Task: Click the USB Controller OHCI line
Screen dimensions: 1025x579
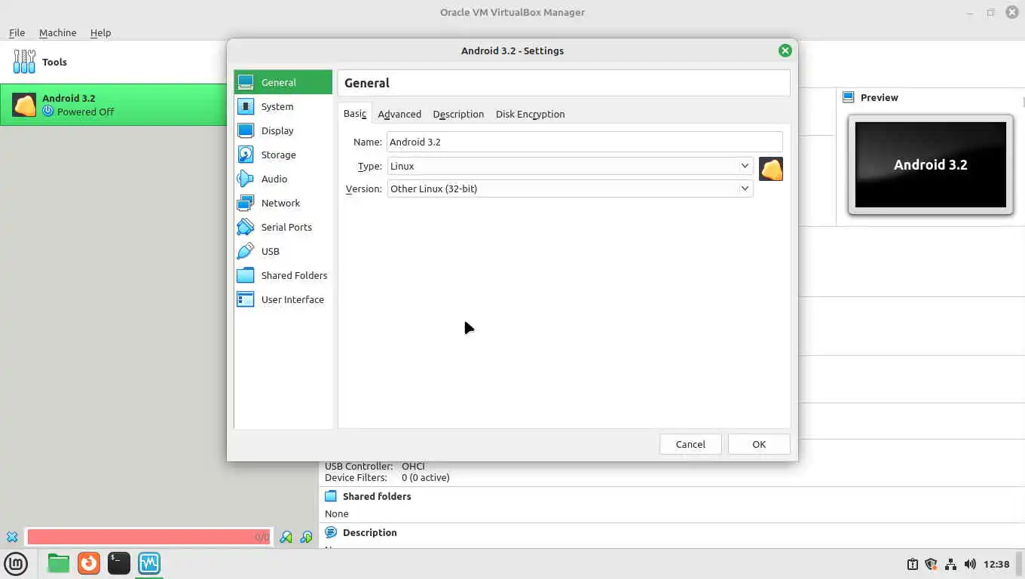Action: (375, 466)
